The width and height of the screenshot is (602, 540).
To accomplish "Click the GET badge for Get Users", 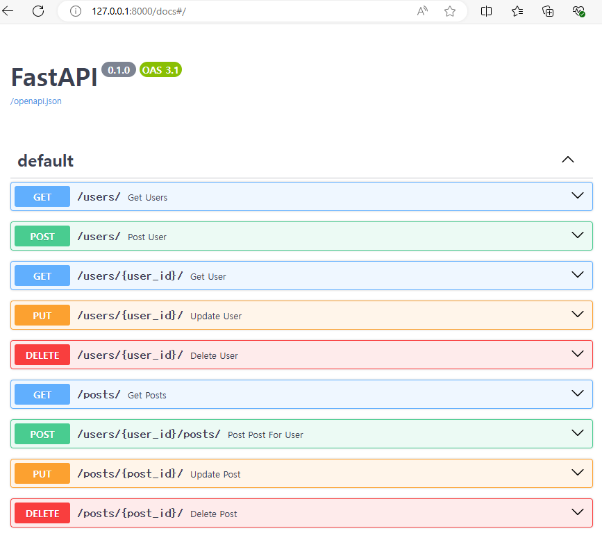I will (x=42, y=196).
